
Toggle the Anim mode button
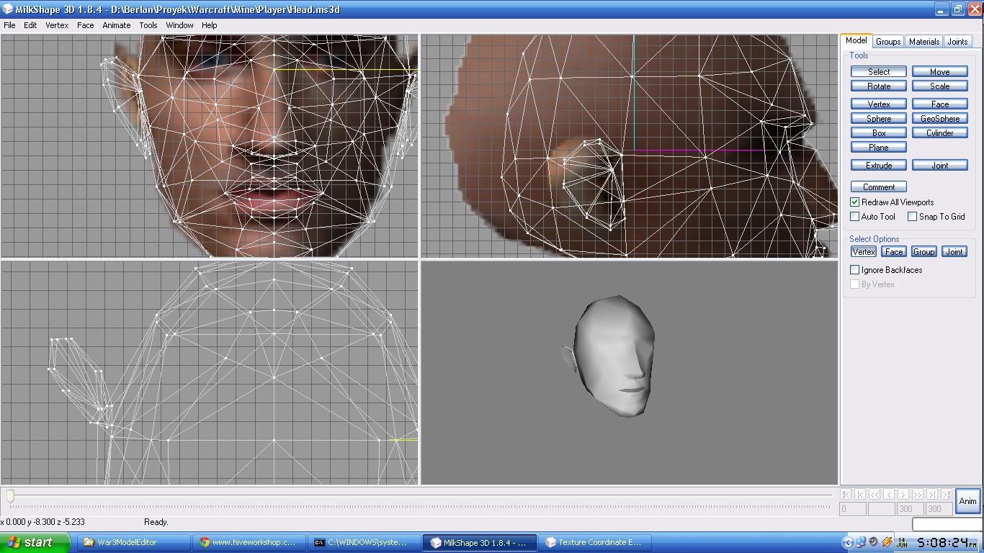(x=968, y=501)
